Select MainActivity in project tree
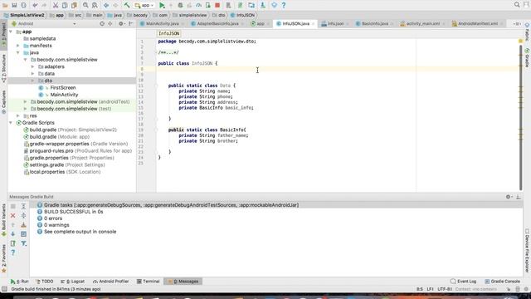The image size is (531, 299). point(64,95)
